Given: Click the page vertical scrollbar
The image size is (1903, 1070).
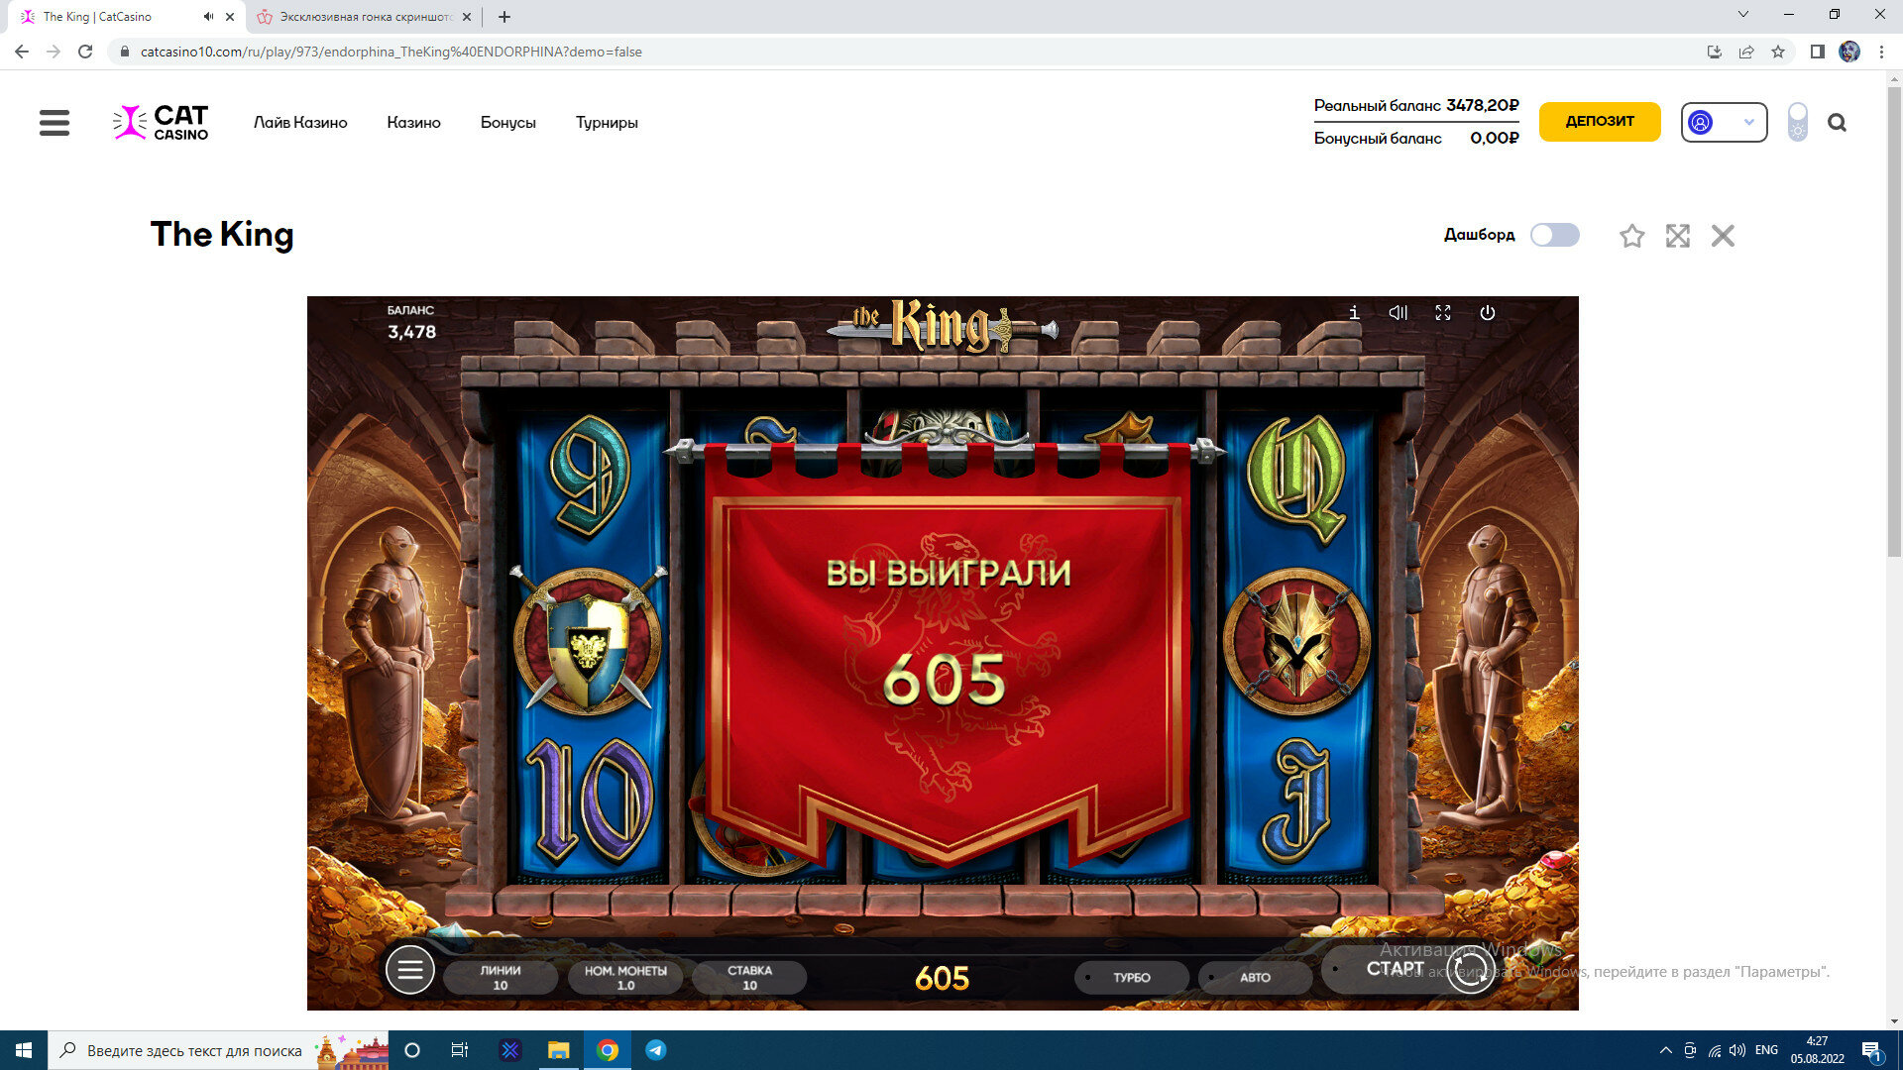Looking at the screenshot, I should [x=1894, y=317].
